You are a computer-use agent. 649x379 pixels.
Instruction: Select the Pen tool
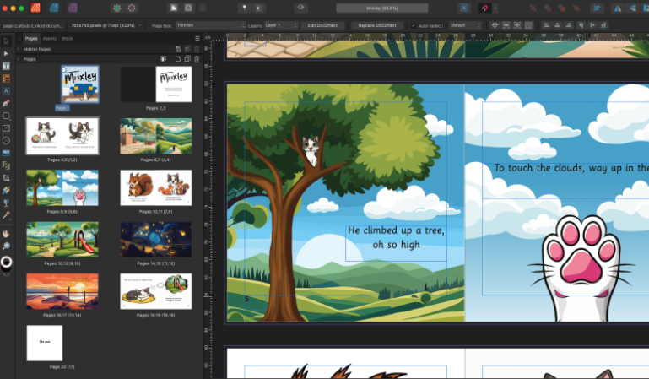tap(6, 103)
